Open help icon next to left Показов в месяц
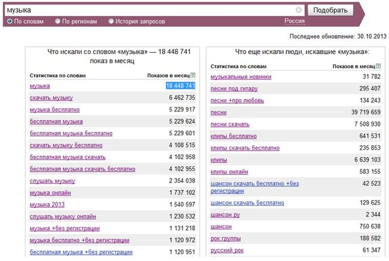 (x=193, y=75)
